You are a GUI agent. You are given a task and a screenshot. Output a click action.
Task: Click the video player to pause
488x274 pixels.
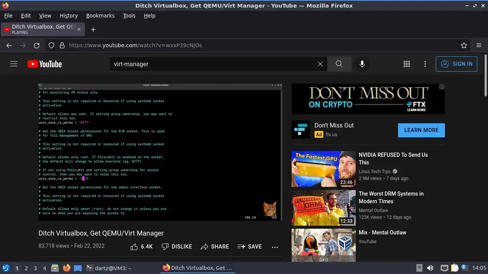coord(160,152)
